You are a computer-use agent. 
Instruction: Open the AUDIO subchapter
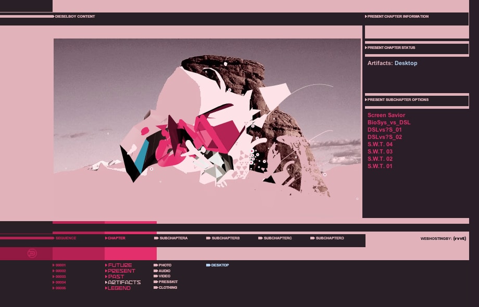coord(162,271)
